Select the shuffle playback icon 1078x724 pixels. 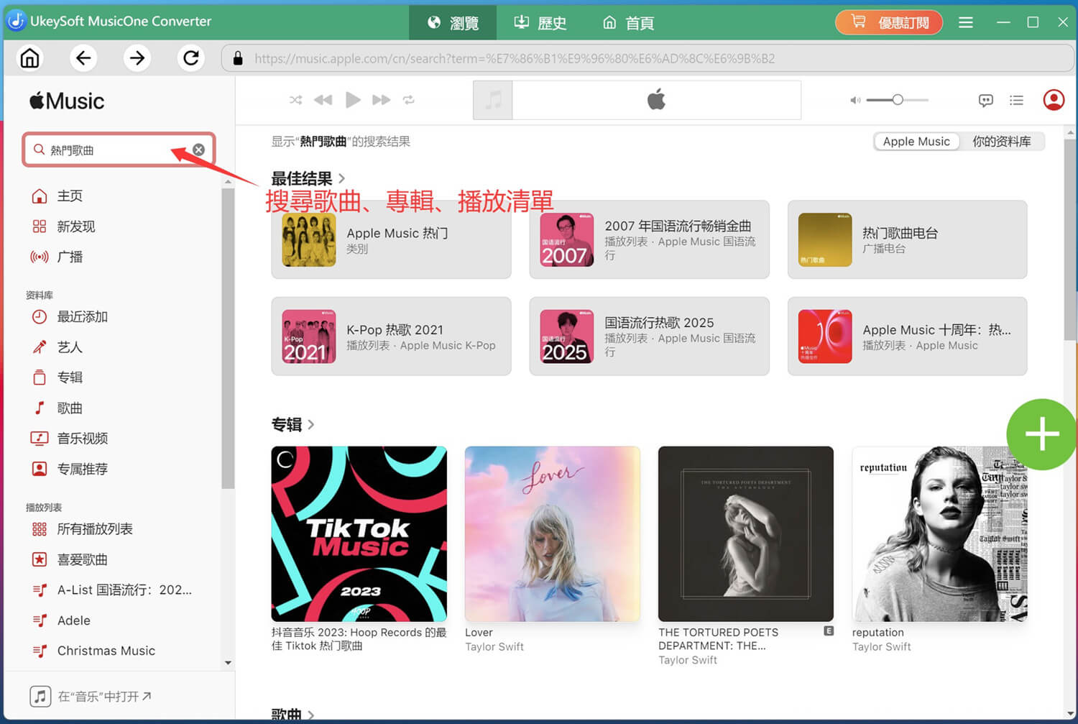tap(295, 100)
